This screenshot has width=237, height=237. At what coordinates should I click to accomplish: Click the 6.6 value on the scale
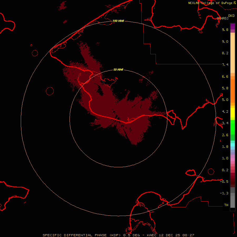pos(225,76)
